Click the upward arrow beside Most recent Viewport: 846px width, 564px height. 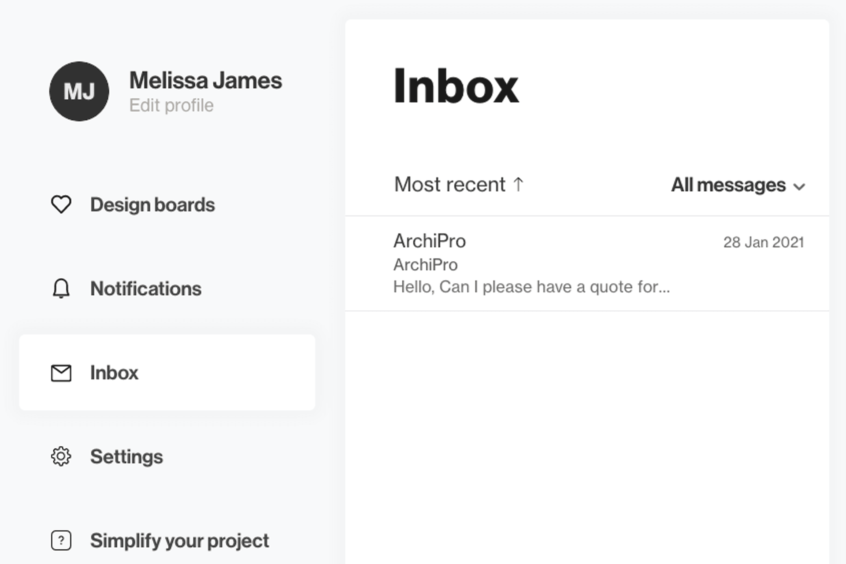click(519, 184)
